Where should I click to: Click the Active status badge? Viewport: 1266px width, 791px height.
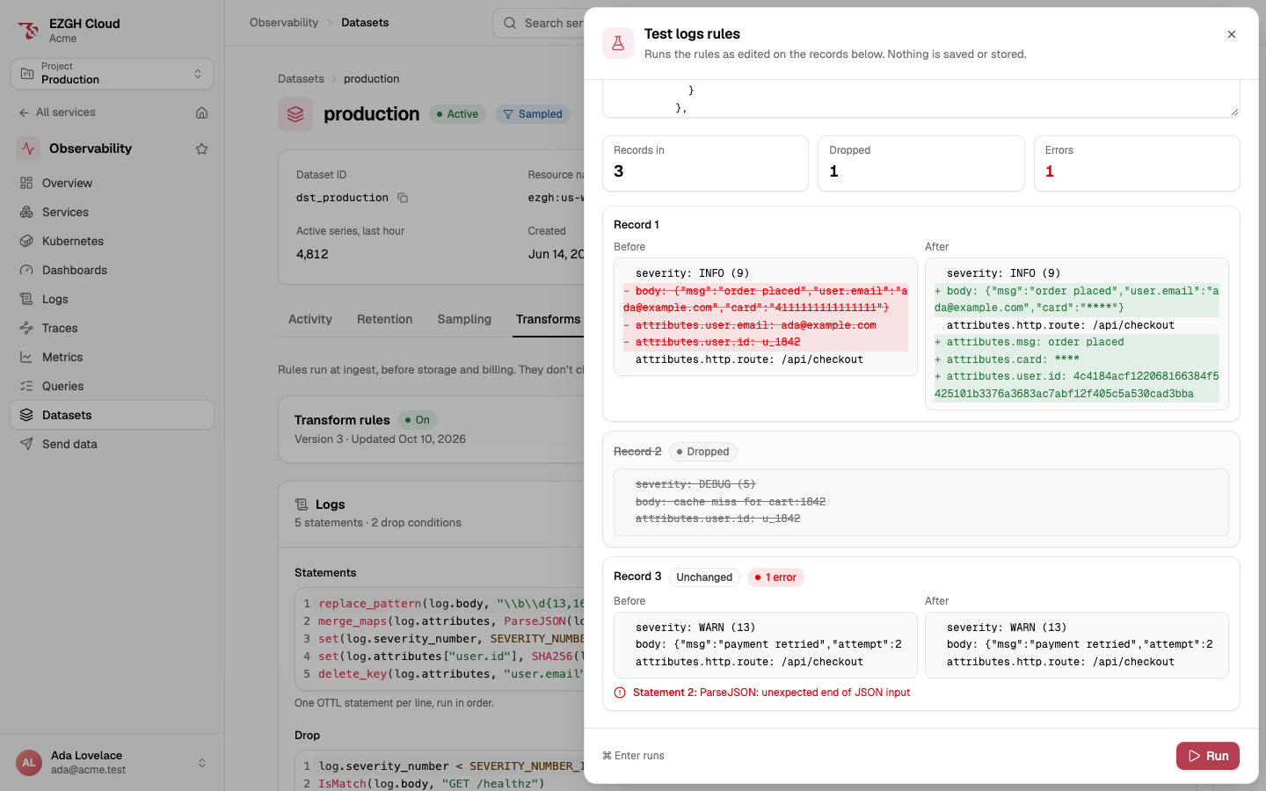tap(457, 114)
